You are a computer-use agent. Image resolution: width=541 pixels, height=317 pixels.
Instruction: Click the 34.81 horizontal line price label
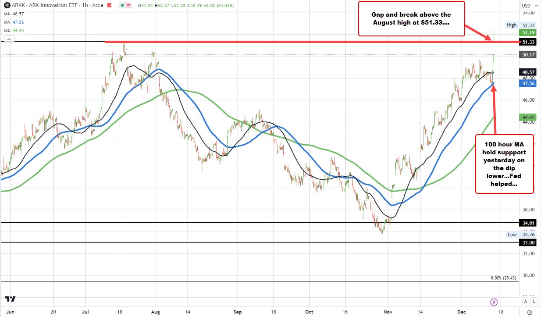pos(528,223)
